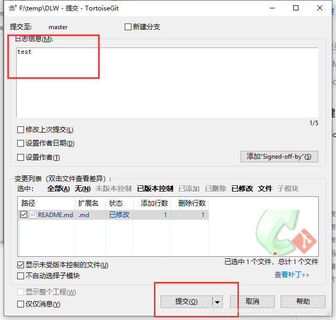Viewport: 336px width, 320px height.
Task: Toggle 显示未受版本控制的文件(U) checkbox
Action: [x=20, y=265]
